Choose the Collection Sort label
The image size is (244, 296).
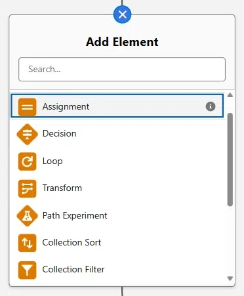[71, 242]
